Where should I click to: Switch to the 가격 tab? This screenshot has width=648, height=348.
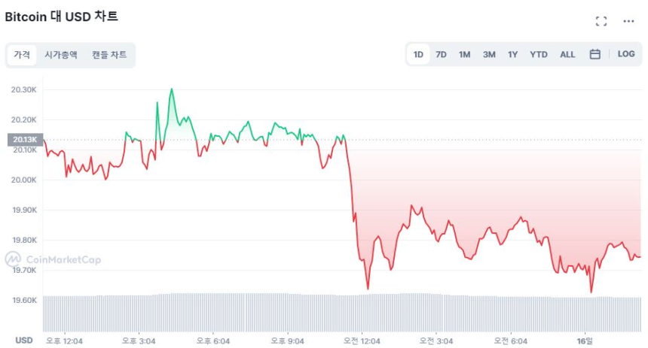(x=22, y=55)
